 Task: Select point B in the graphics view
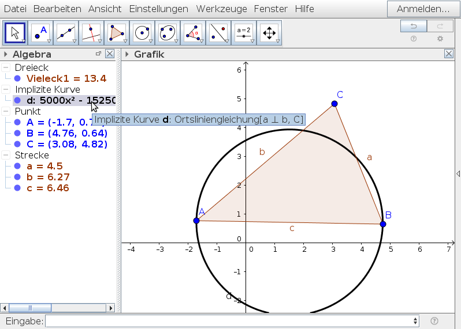click(x=383, y=224)
